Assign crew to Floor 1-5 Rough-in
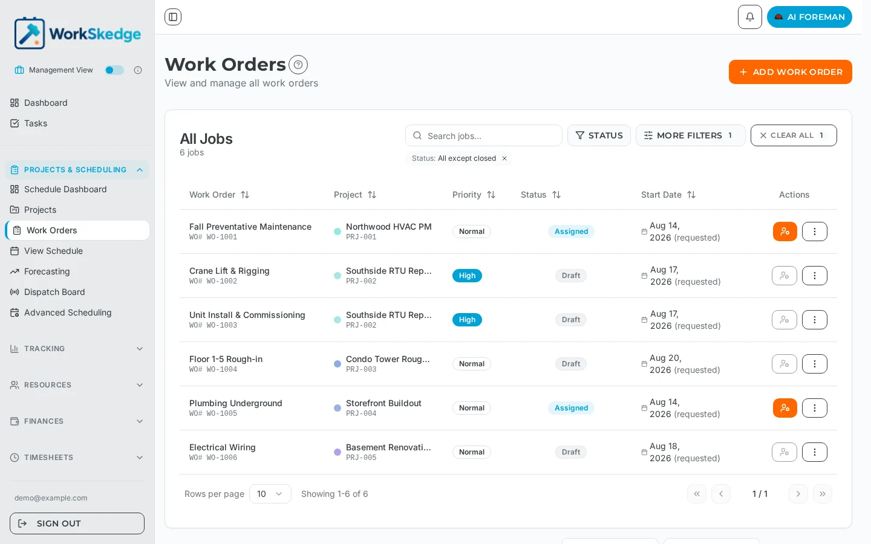 784,364
